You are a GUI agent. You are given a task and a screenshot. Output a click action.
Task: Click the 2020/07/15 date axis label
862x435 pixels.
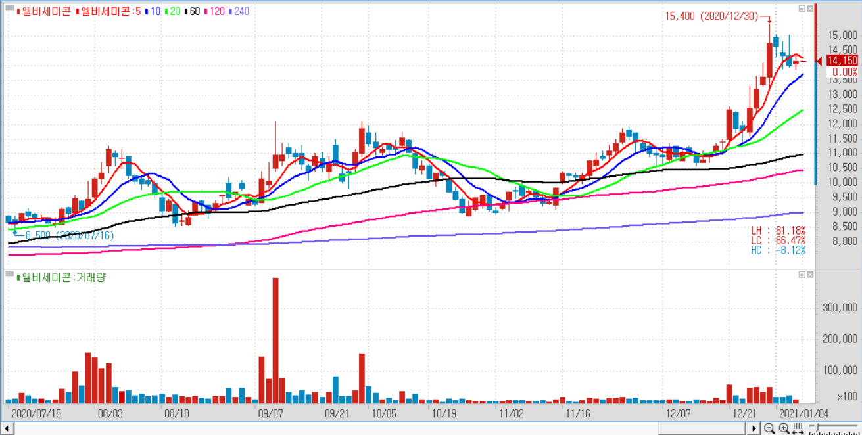tap(37, 414)
